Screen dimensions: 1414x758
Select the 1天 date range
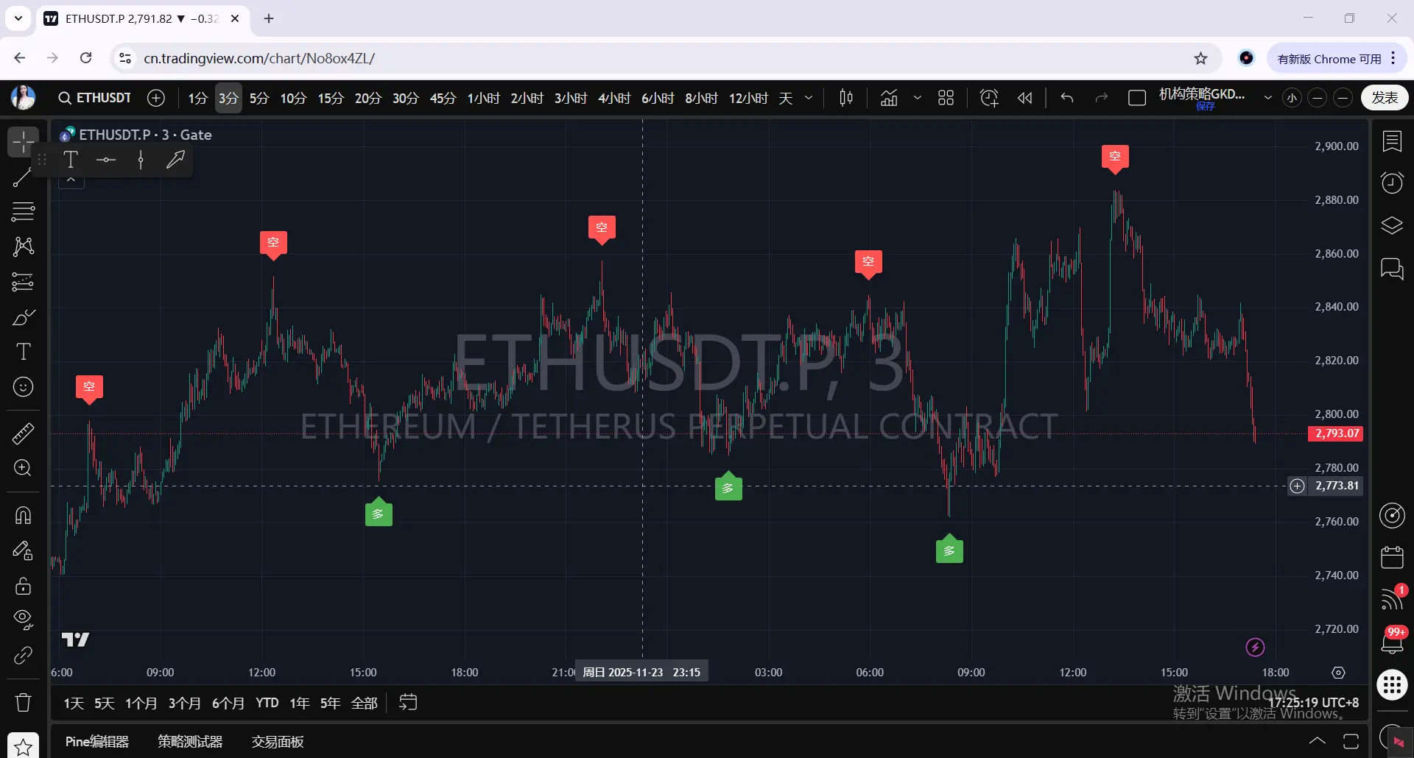tap(74, 703)
